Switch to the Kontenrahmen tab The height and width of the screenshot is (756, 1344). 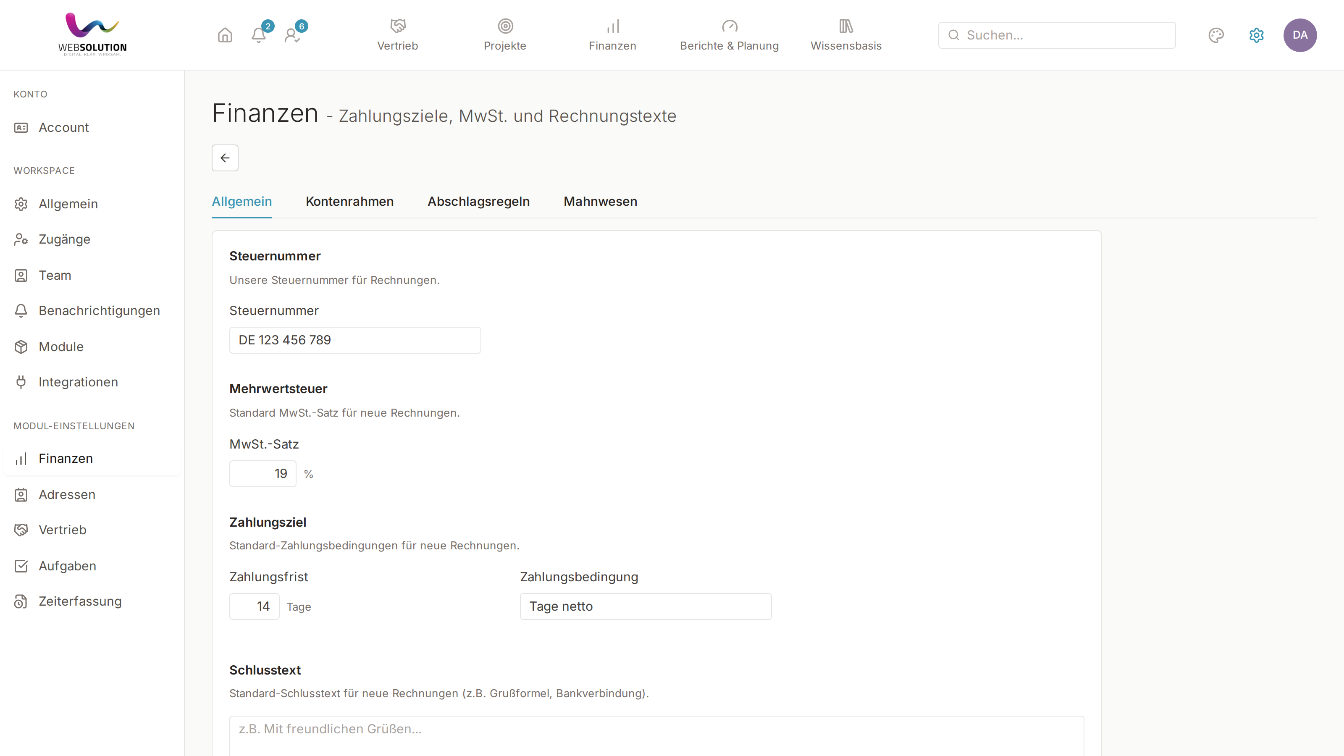click(x=349, y=202)
